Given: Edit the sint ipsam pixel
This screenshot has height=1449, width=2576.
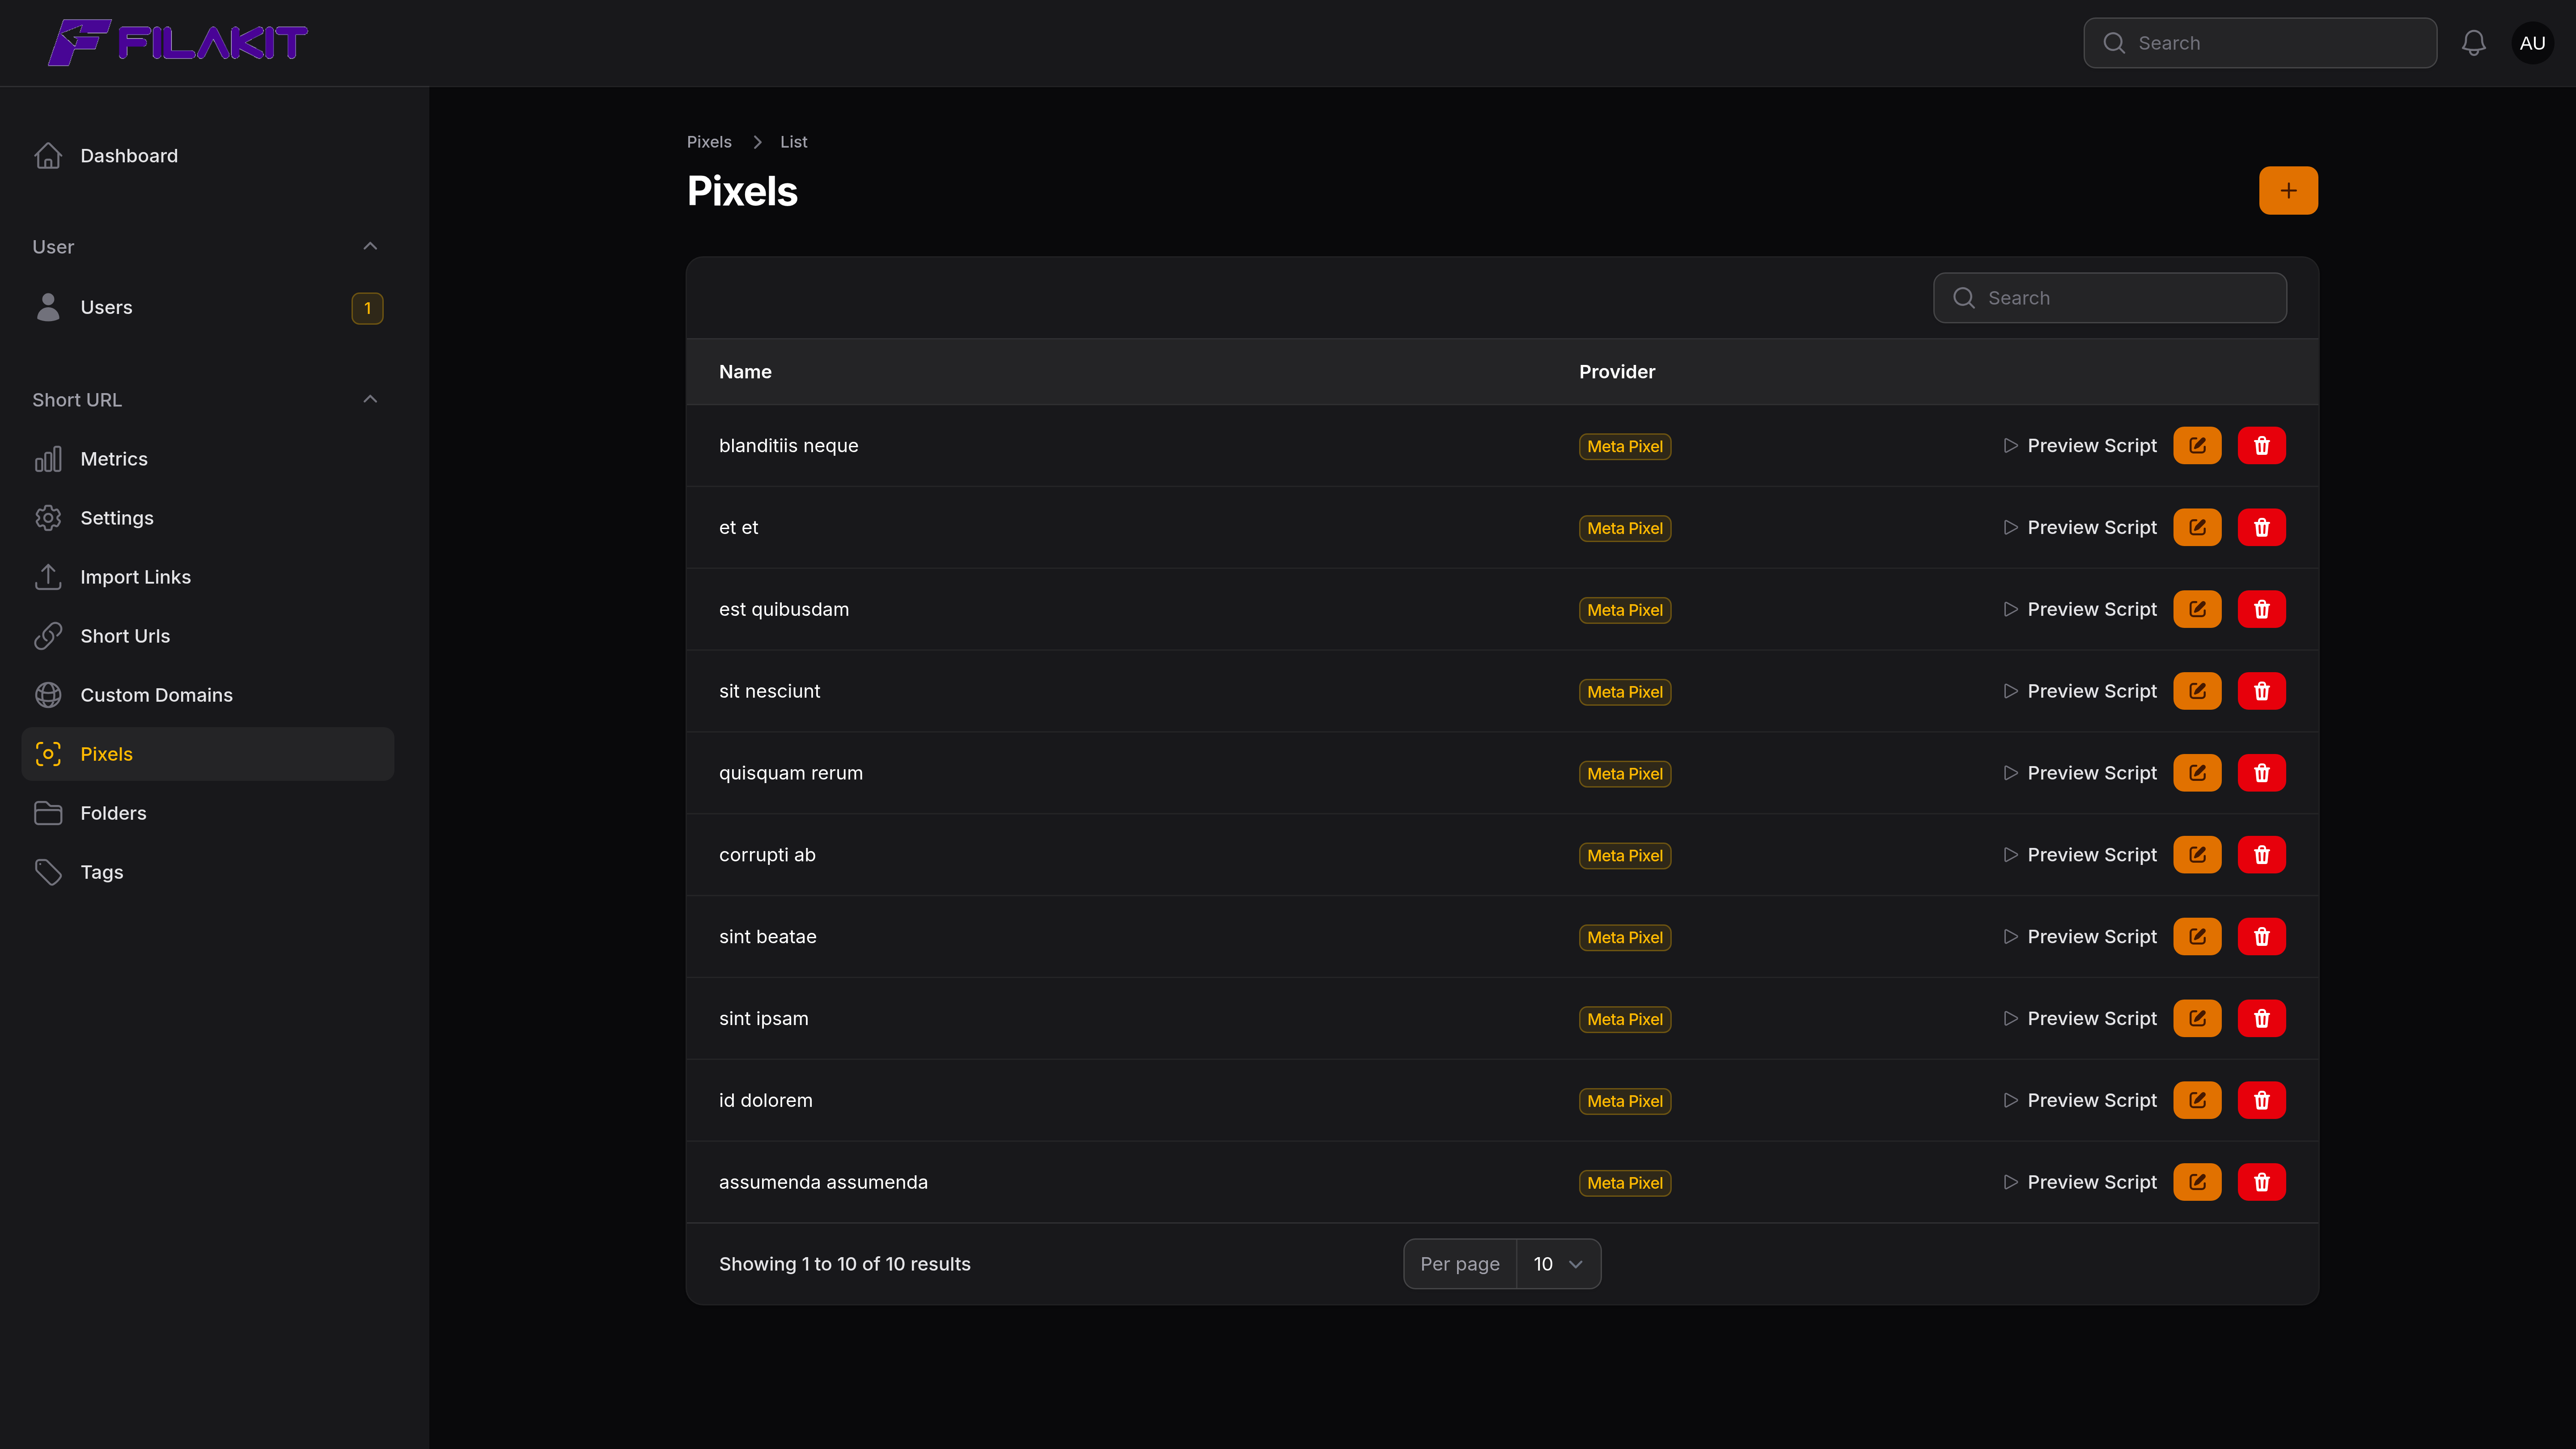Looking at the screenshot, I should pyautogui.click(x=2197, y=1018).
